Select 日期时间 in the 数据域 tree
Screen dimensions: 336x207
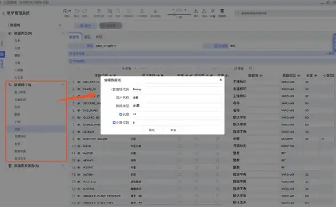20,136
